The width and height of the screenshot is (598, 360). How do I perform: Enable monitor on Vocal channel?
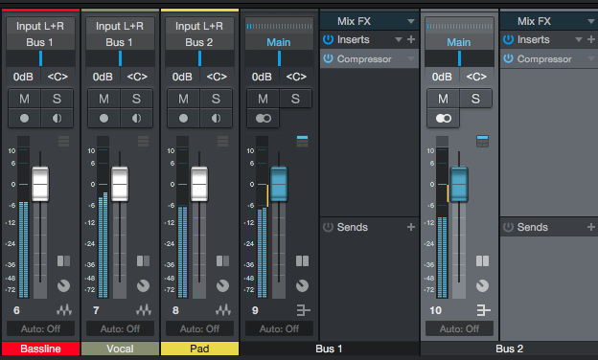[136, 118]
